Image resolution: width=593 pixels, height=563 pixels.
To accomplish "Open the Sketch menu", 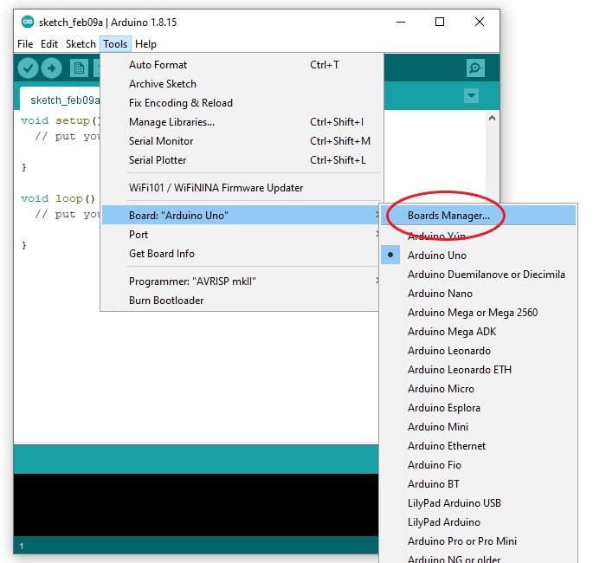I will pos(81,44).
